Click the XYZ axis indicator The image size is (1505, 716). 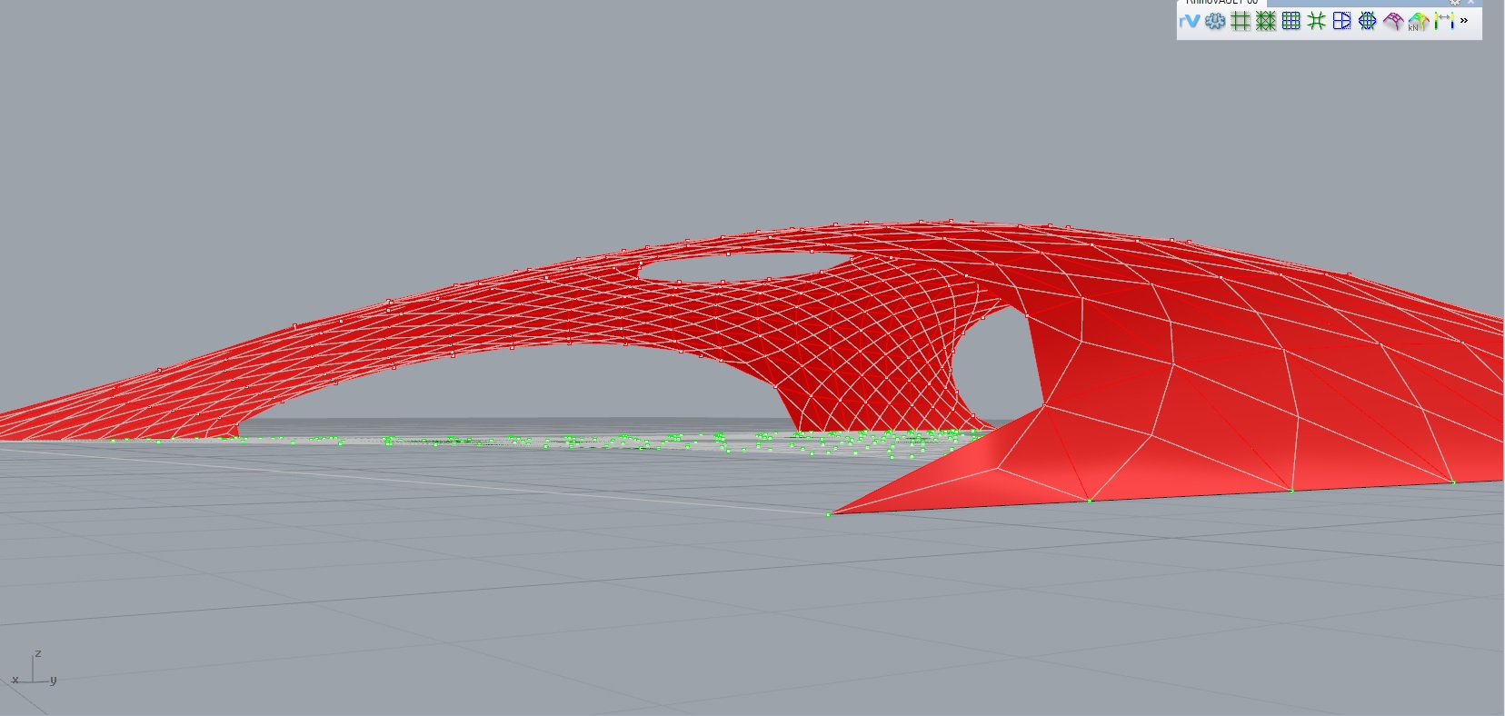34,669
